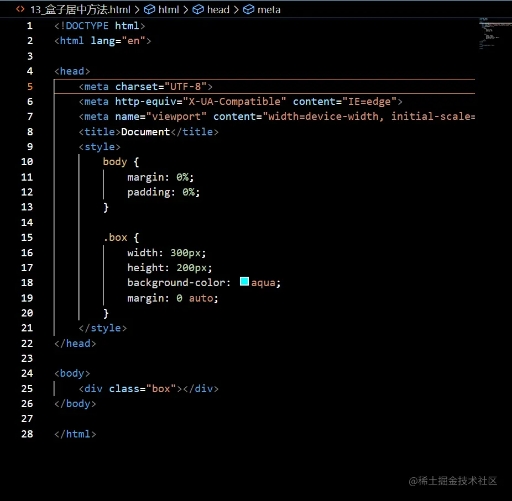Click the .box selector in CSS
This screenshot has height=501, width=512.
(115, 238)
